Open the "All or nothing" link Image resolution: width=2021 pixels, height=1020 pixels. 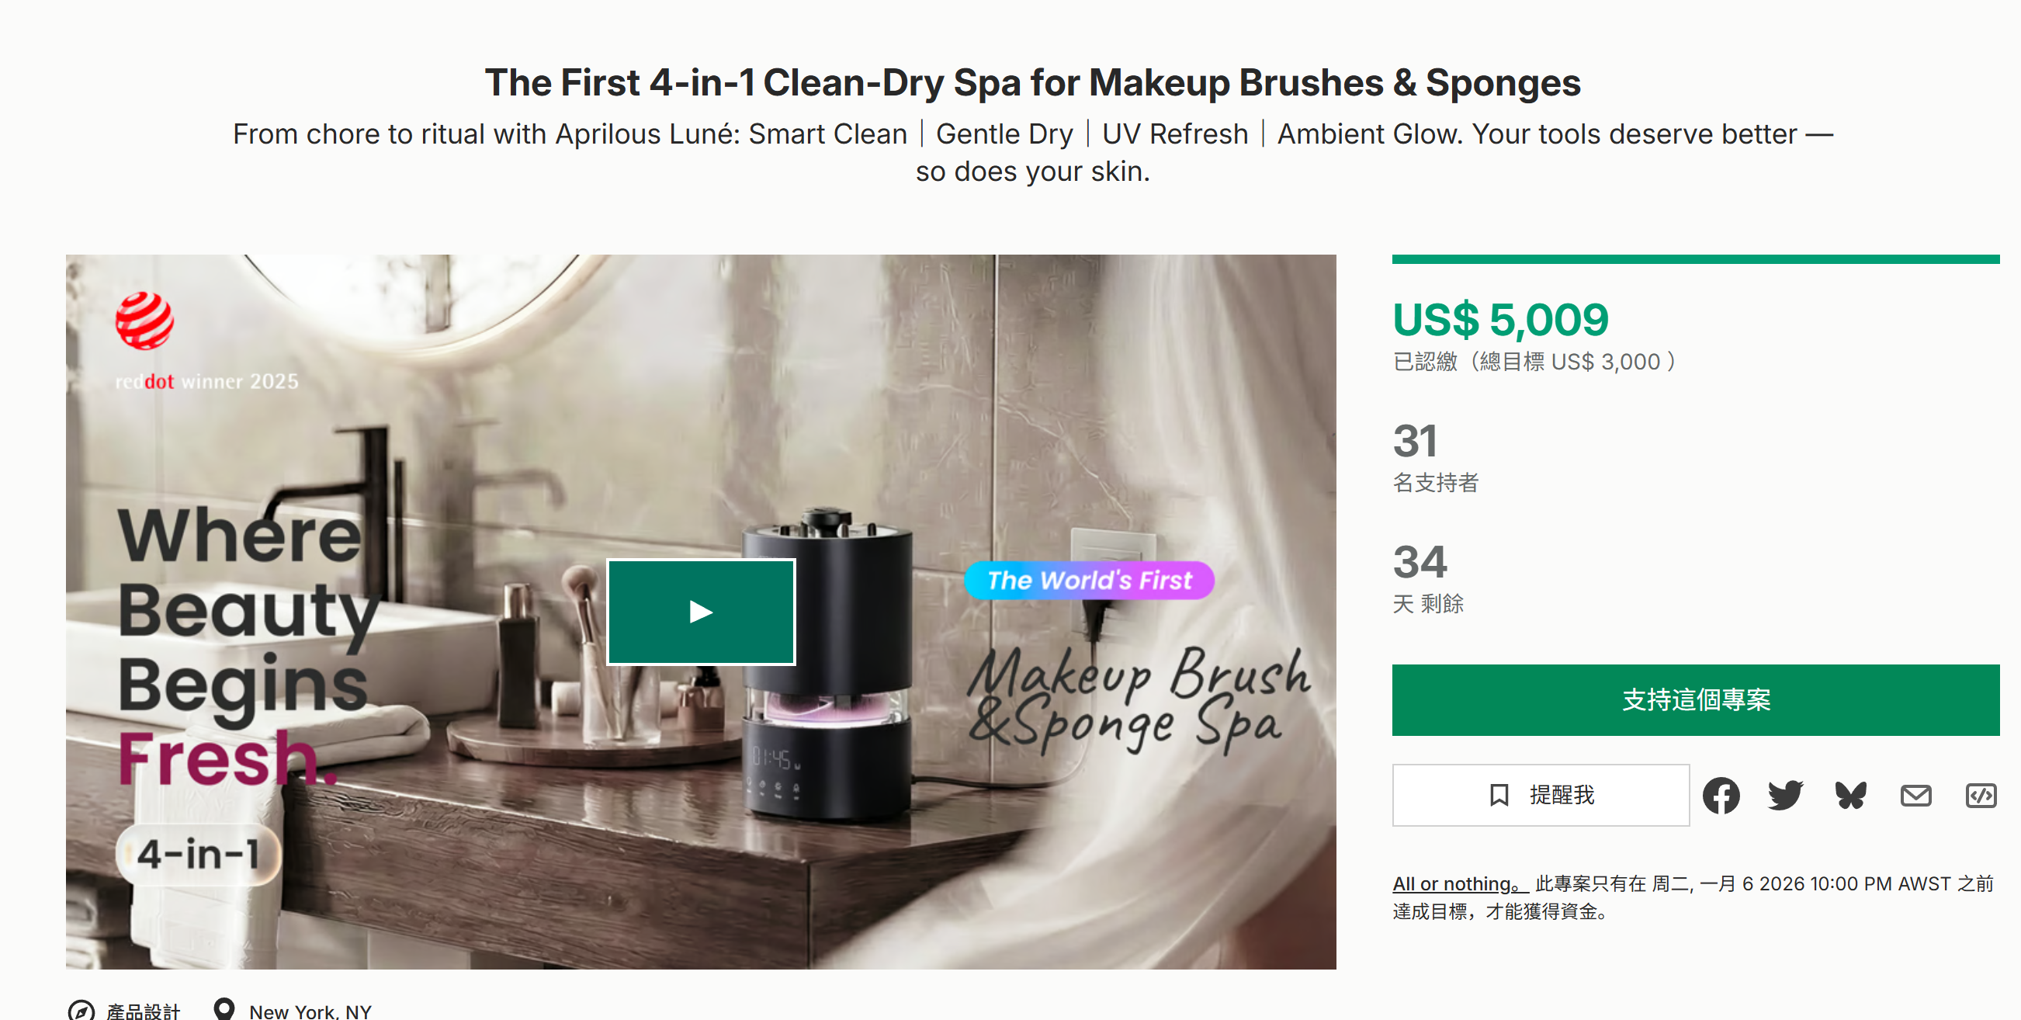click(1459, 884)
